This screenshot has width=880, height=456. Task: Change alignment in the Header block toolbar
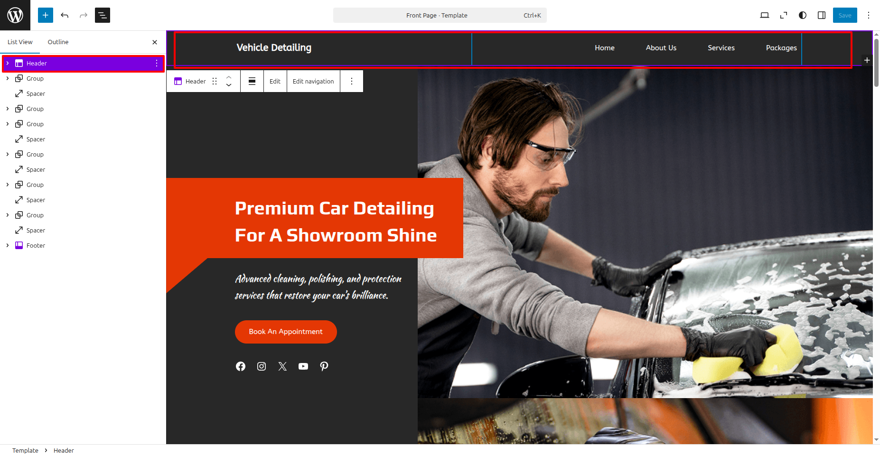coord(252,81)
